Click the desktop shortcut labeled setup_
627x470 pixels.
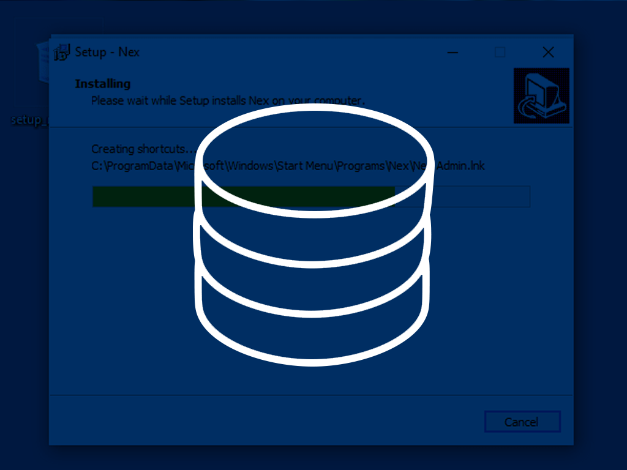coord(28,120)
